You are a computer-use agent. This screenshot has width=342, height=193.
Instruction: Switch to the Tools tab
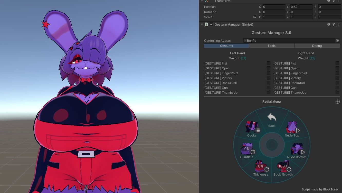pyautogui.click(x=272, y=46)
